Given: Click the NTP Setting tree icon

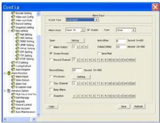Looking at the screenshot, I should pos(17,52).
